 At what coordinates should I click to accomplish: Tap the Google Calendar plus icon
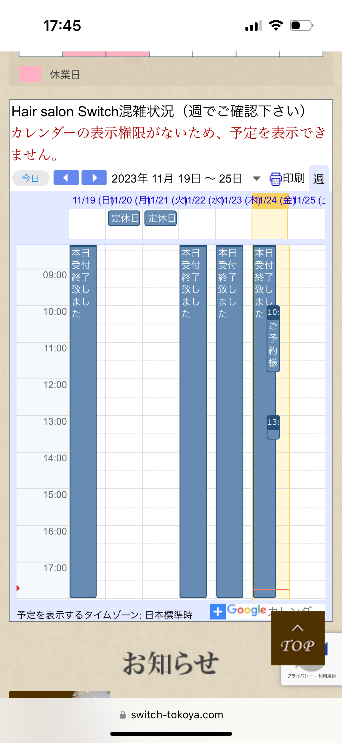[218, 612]
